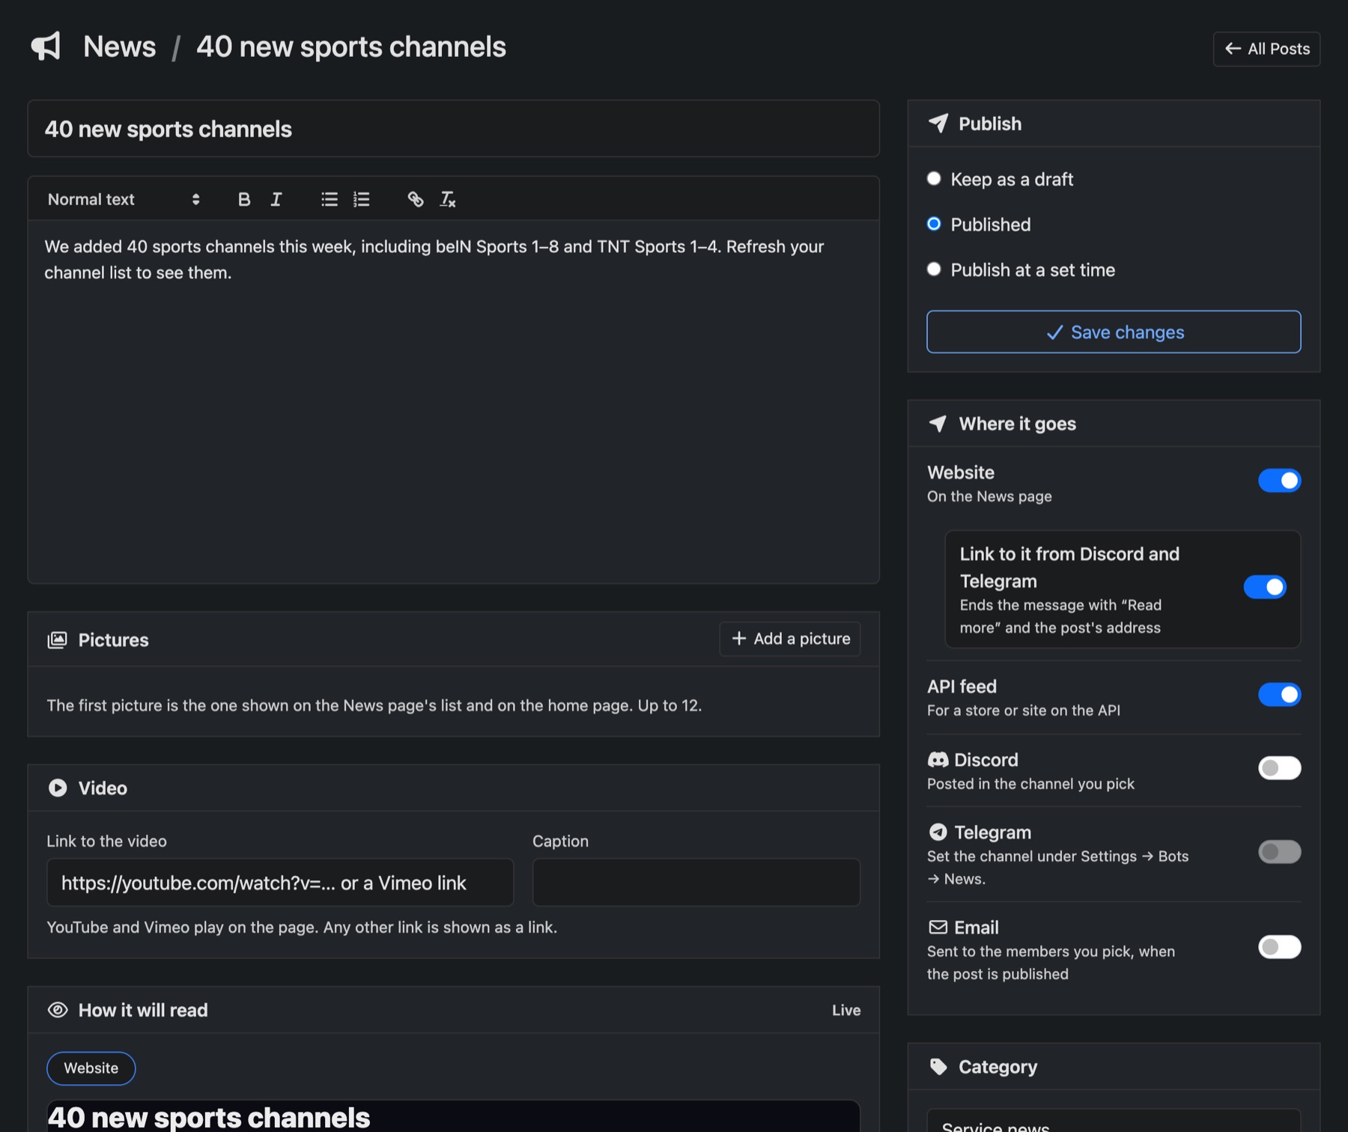Click the megaphone News icon
Viewport: 1348px width, 1132px height.
[46, 46]
